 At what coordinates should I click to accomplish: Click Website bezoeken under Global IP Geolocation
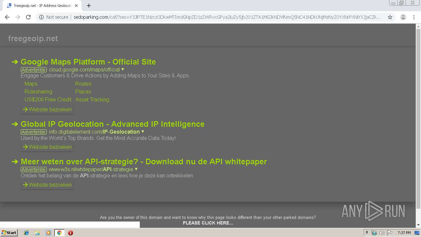[x=47, y=147]
